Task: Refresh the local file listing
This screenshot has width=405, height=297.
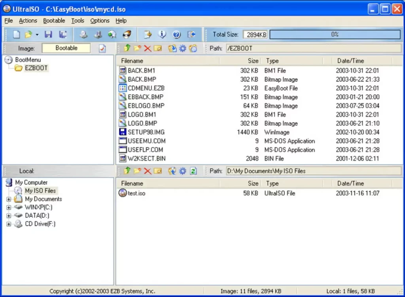Action: [193, 171]
